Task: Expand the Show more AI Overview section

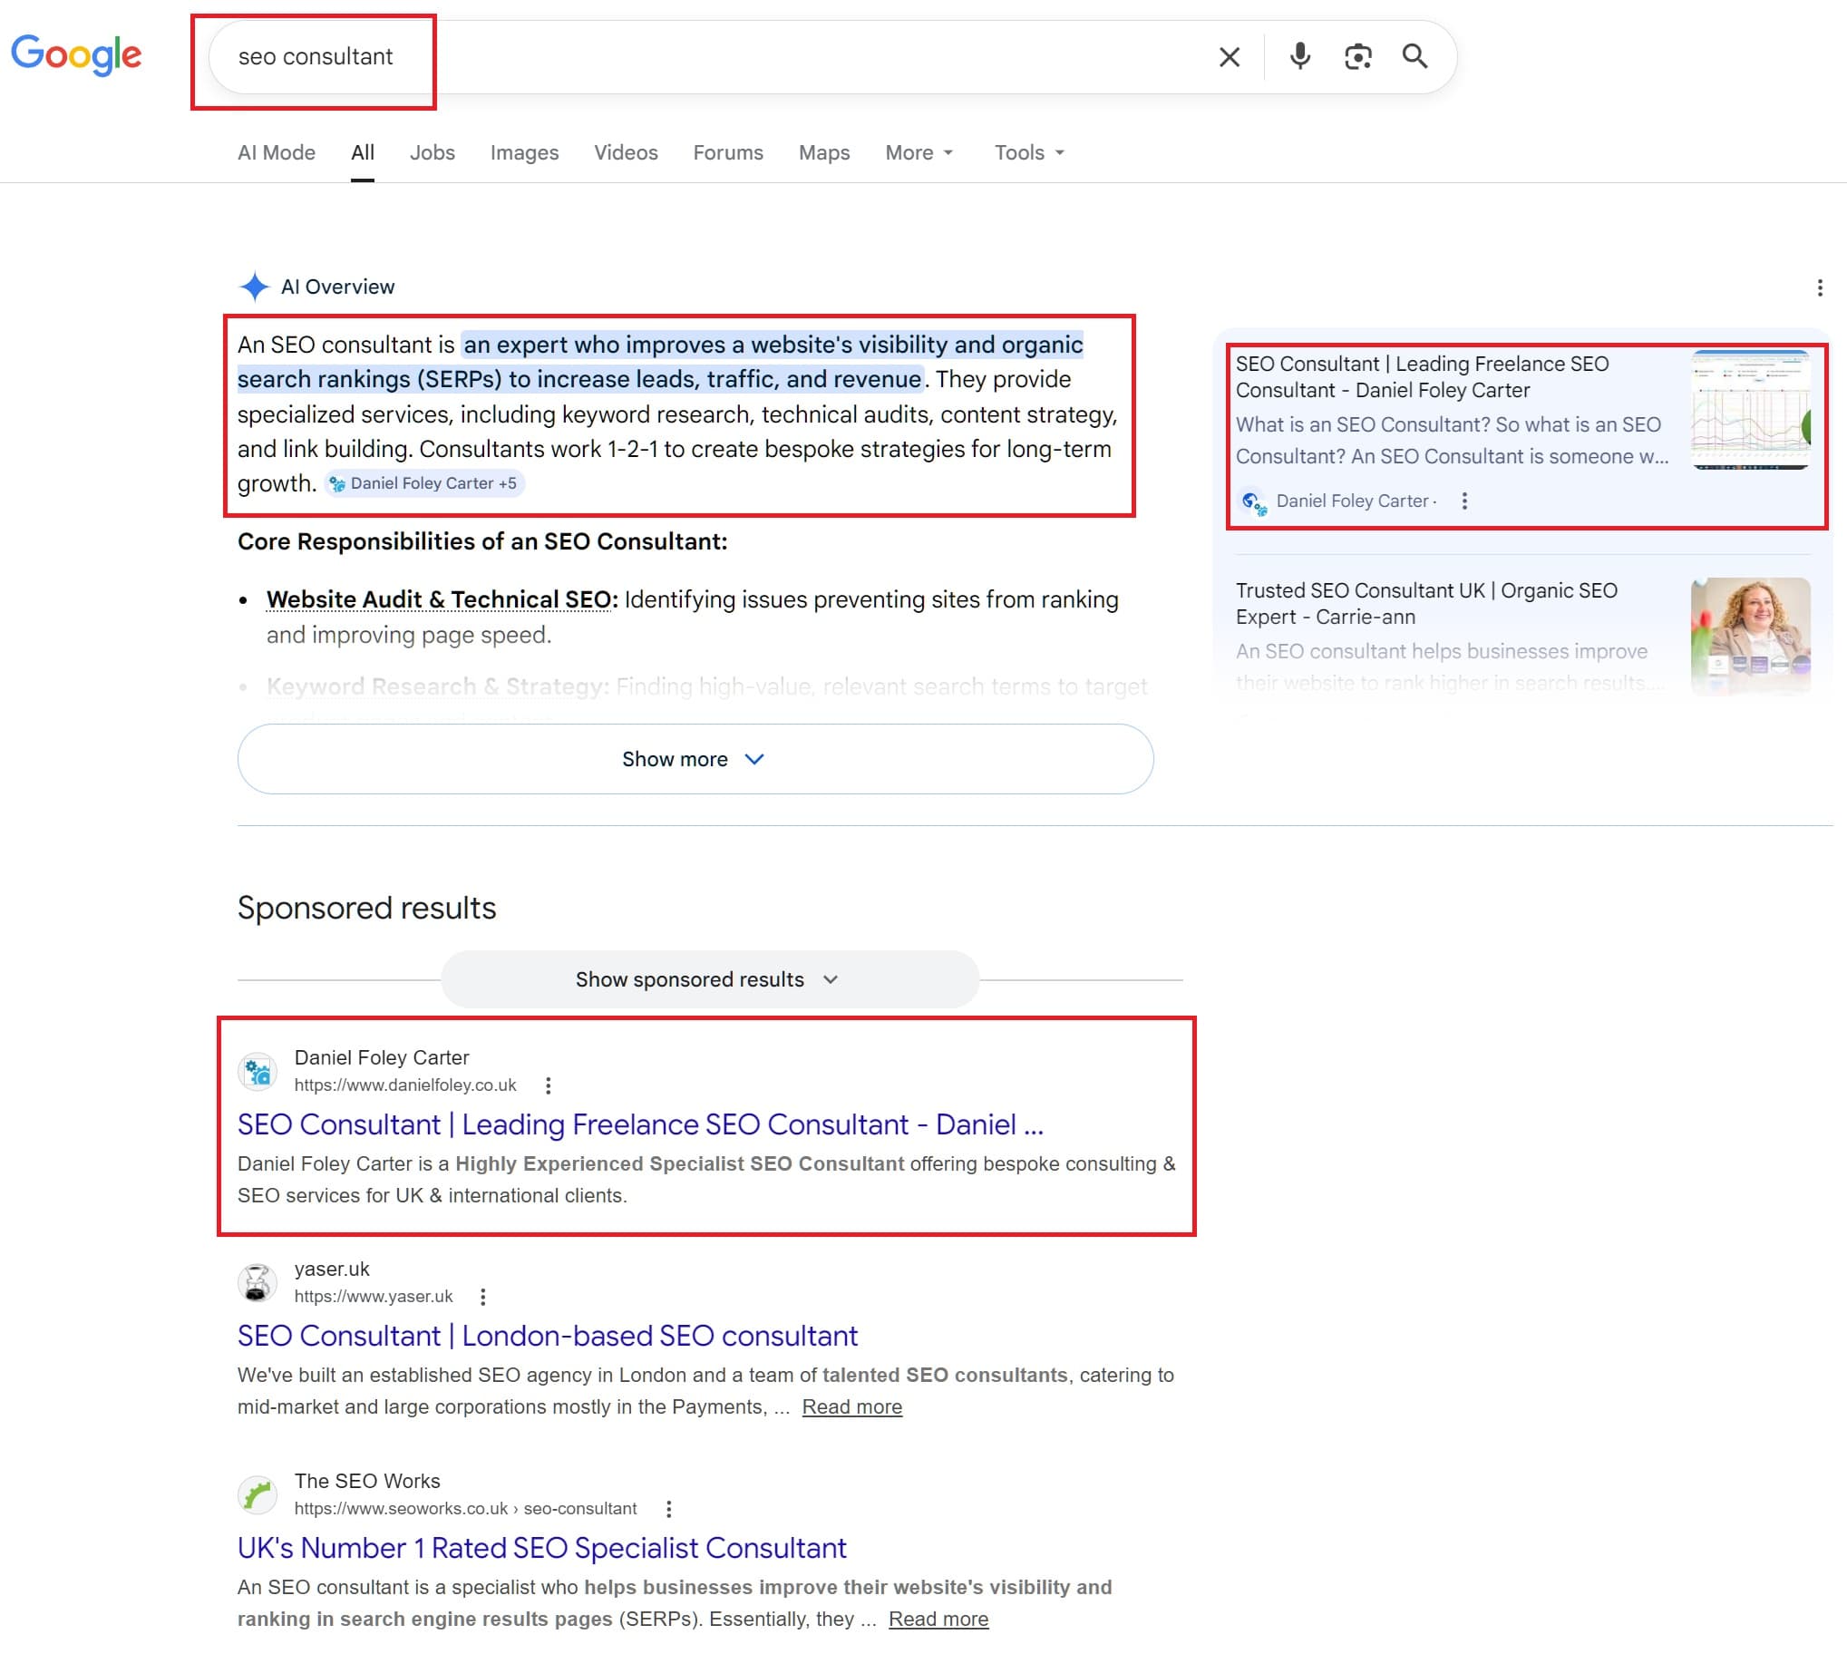Action: click(695, 759)
